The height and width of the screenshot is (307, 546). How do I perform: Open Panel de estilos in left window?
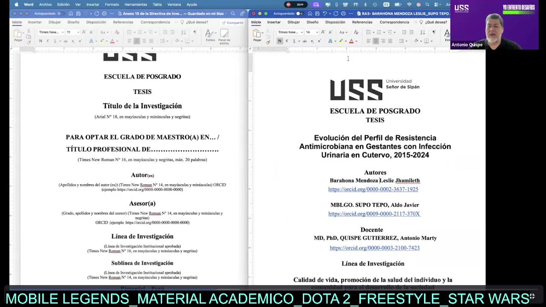pyautogui.click(x=224, y=36)
